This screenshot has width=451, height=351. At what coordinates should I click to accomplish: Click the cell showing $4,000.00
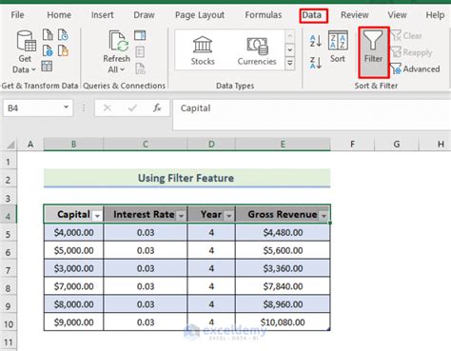tap(73, 232)
